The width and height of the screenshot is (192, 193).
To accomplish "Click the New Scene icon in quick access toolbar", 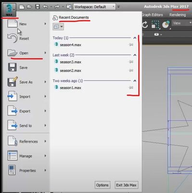I will [x=22, y=7].
